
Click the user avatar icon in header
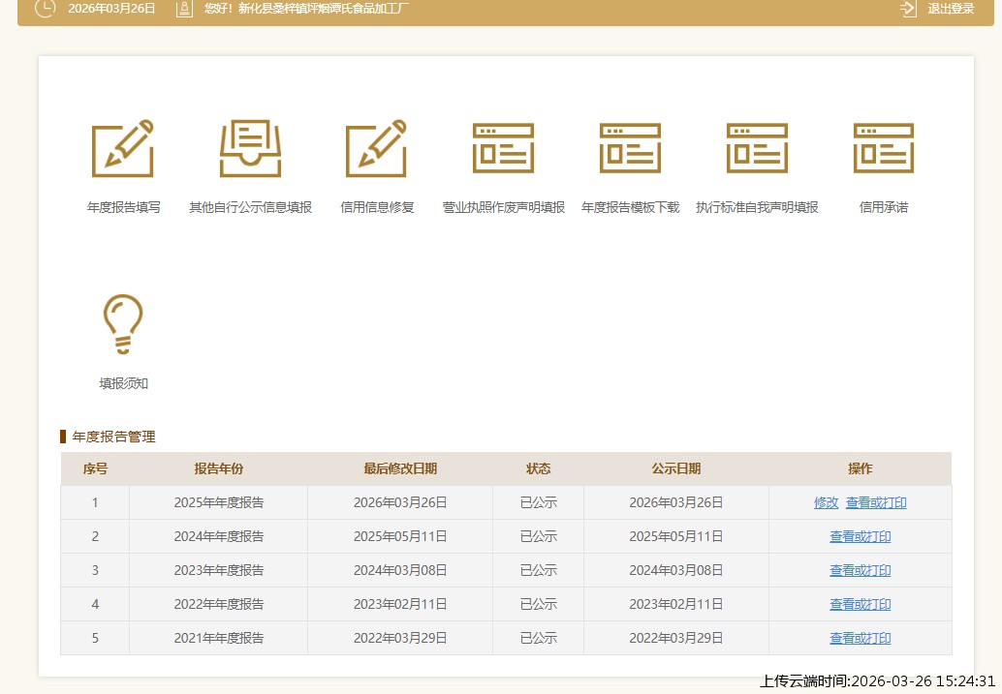(x=184, y=9)
